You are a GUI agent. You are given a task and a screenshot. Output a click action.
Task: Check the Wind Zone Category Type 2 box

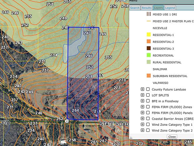pos(148,130)
